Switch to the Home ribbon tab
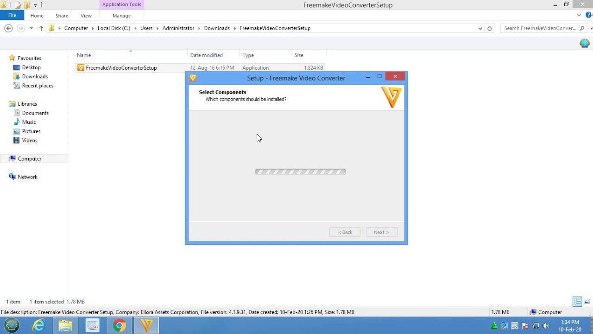593x334 pixels. (37, 16)
